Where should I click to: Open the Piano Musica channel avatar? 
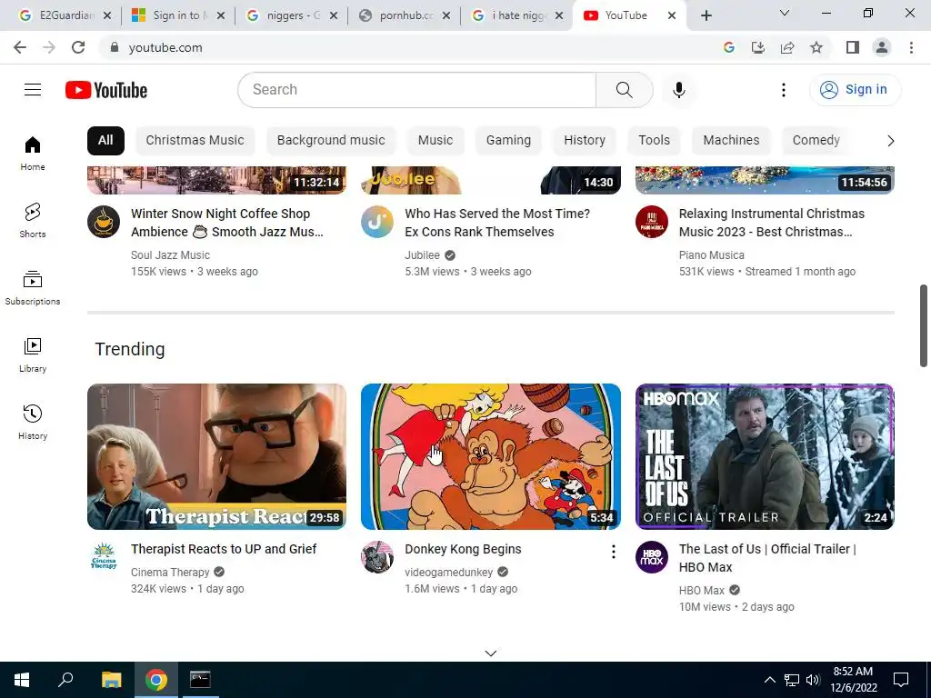651,222
